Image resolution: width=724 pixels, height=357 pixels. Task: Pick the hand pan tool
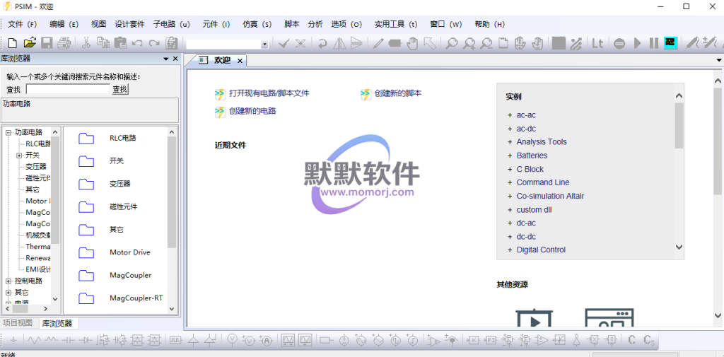pyautogui.click(x=412, y=43)
